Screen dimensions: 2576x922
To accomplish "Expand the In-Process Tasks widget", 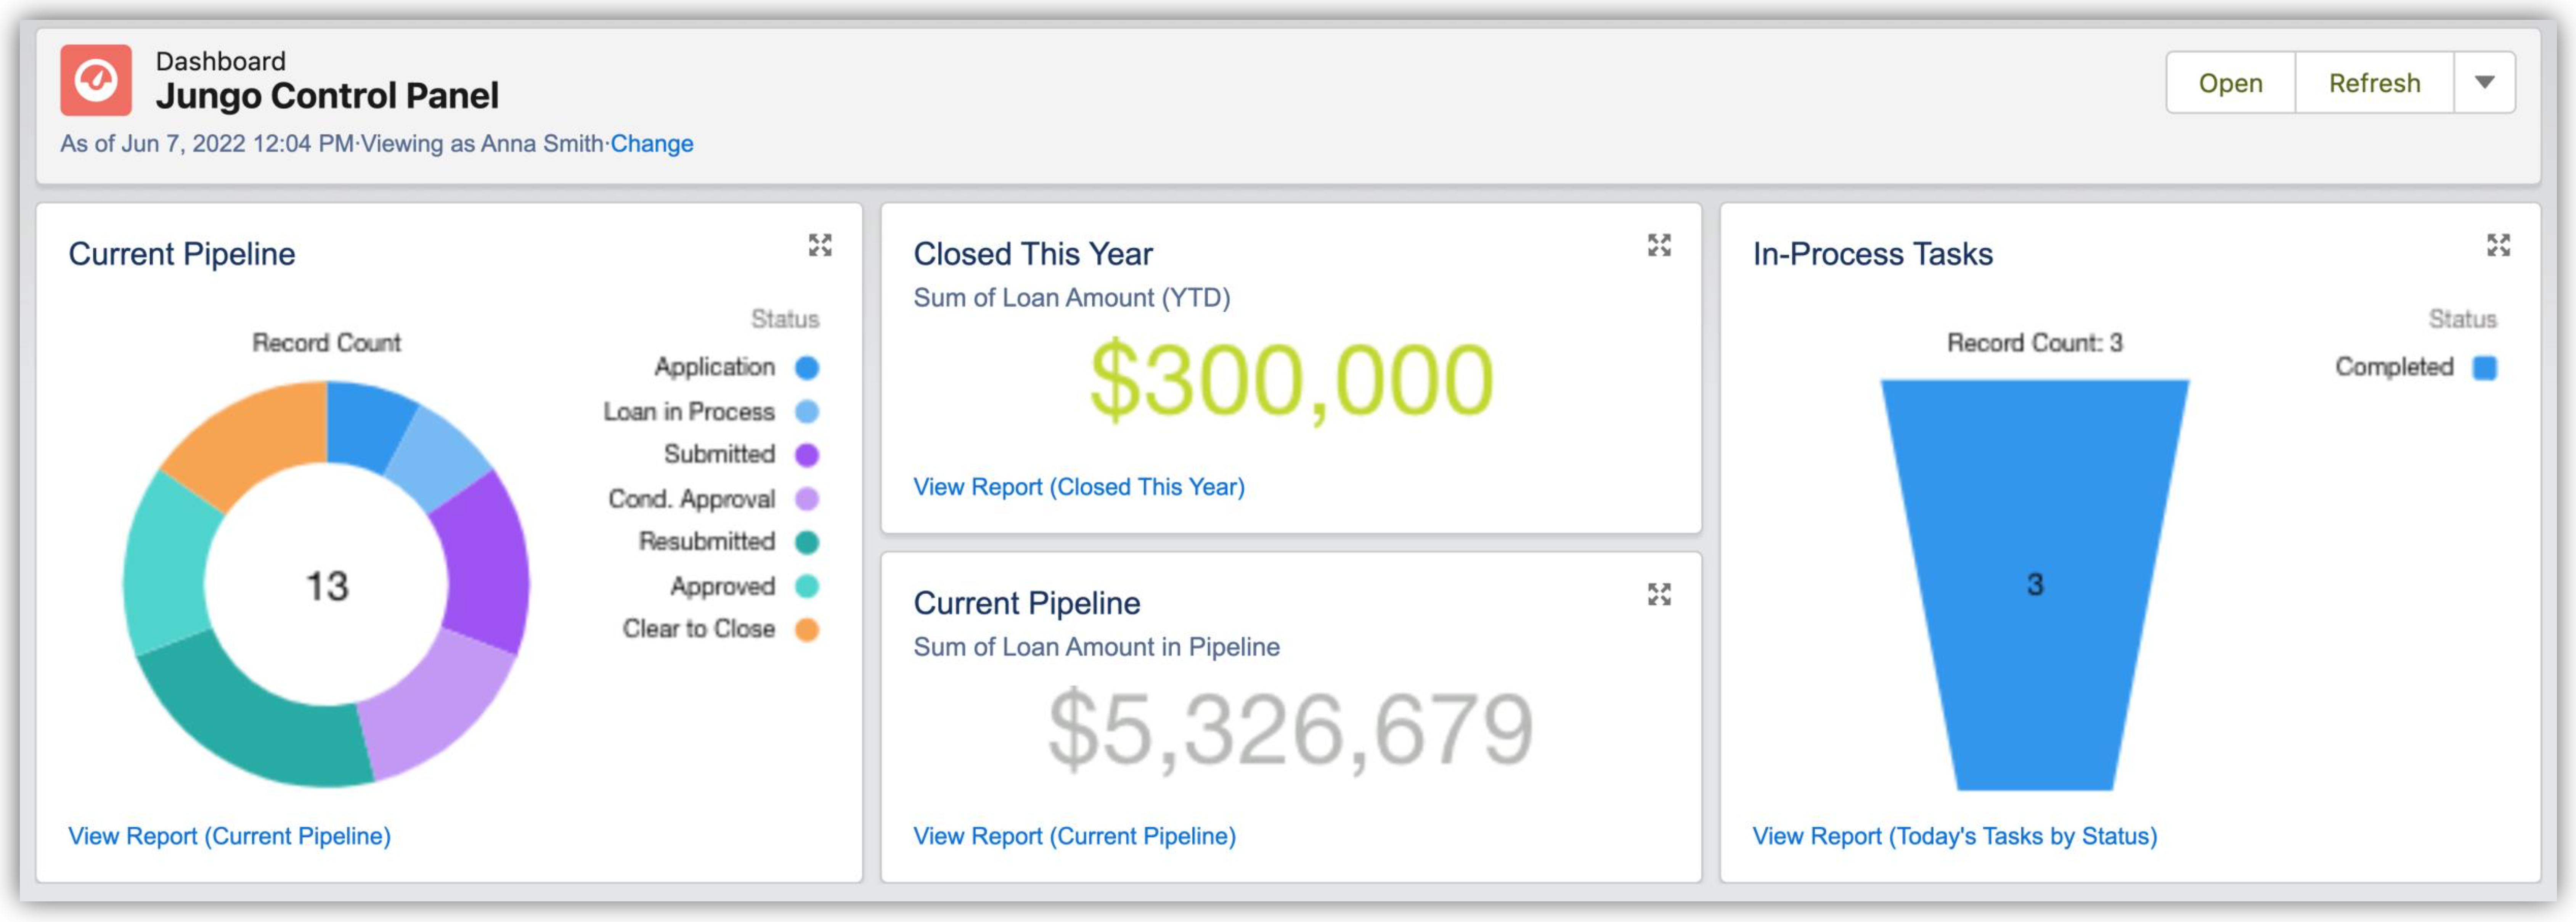I will point(2498,245).
